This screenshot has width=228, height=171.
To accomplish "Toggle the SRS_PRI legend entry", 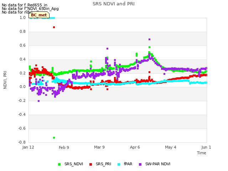I will point(100,164).
